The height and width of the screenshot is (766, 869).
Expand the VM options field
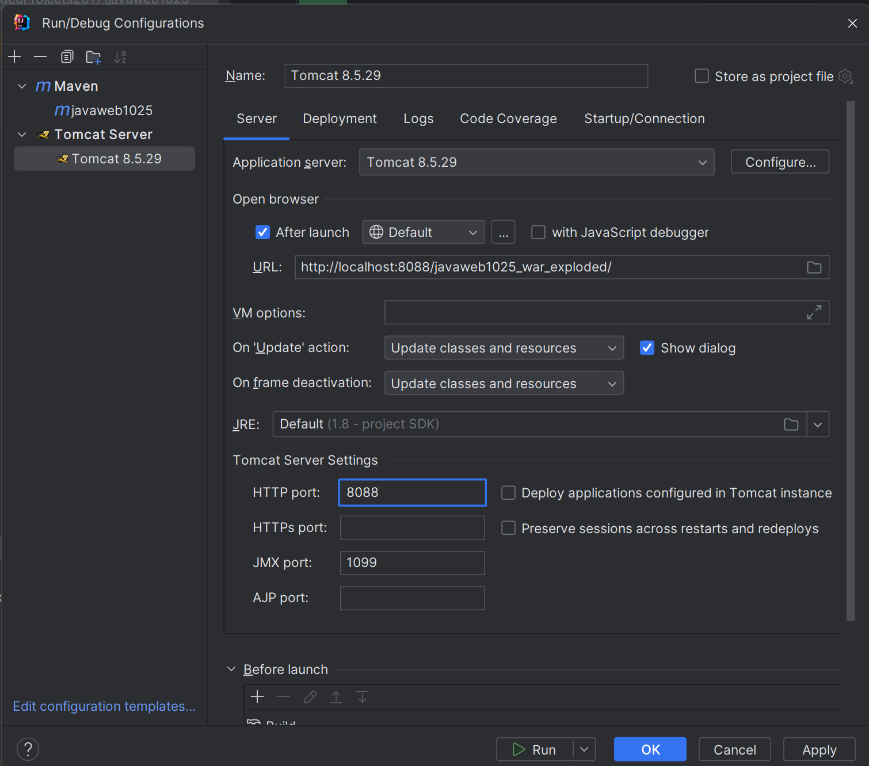point(814,313)
